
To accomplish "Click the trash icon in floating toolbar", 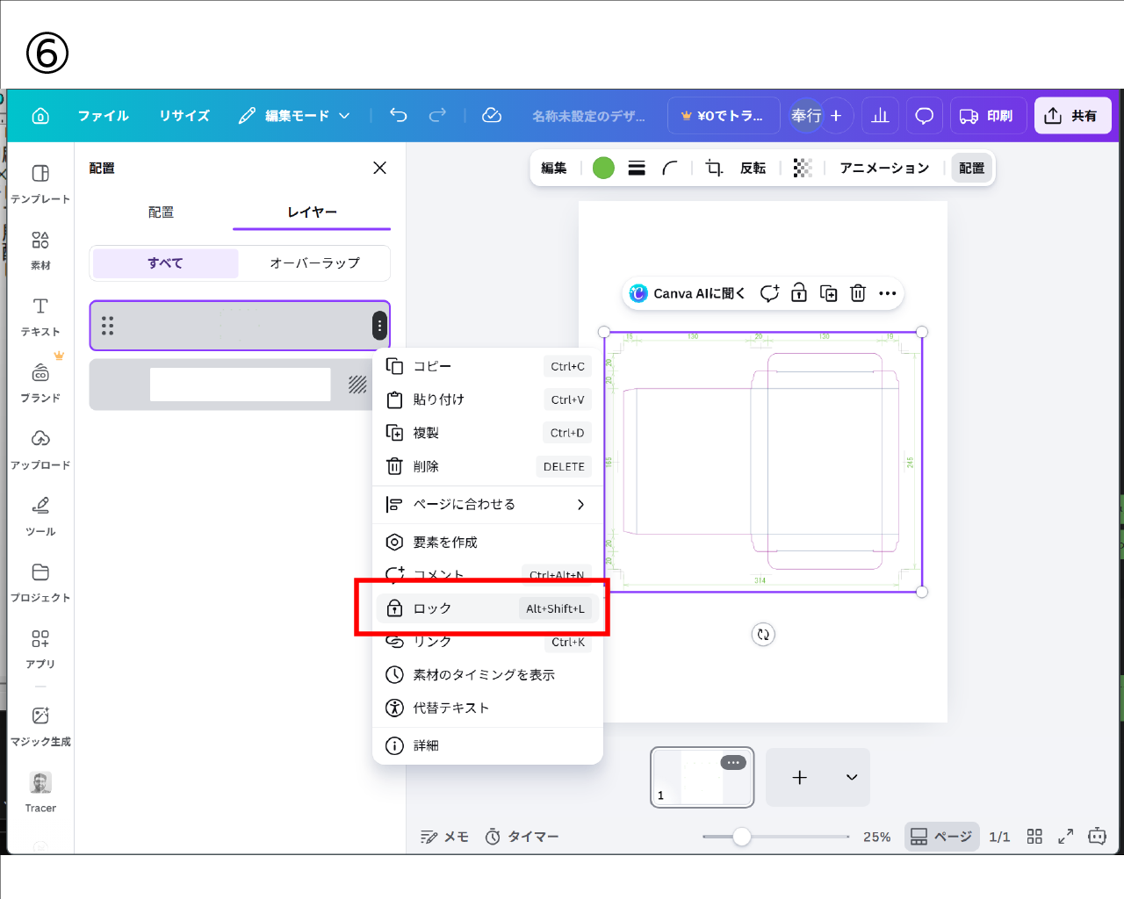I will pos(858,293).
